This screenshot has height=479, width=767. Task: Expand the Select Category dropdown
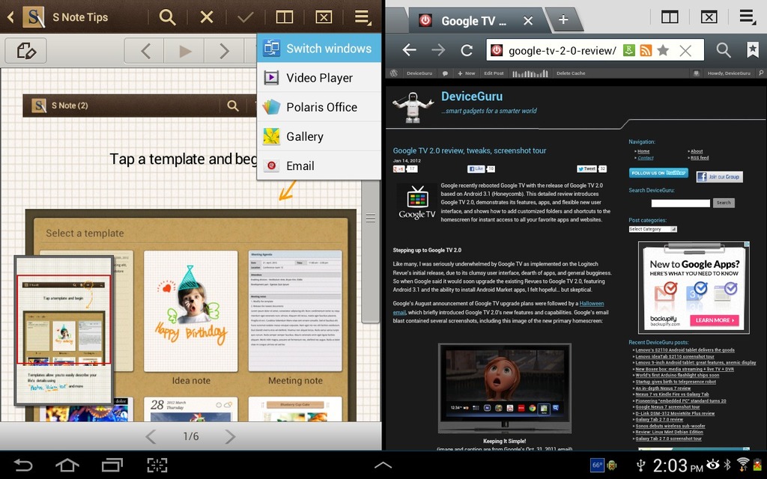[x=653, y=229]
